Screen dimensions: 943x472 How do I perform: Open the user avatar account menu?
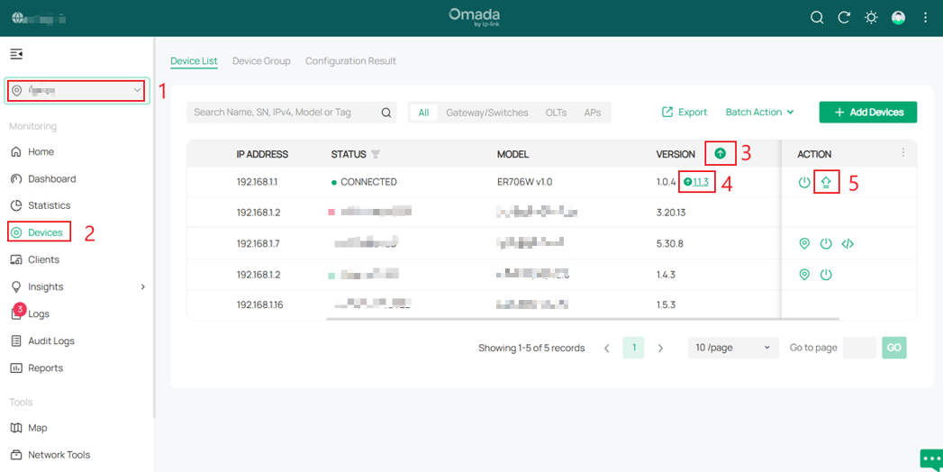(x=899, y=18)
